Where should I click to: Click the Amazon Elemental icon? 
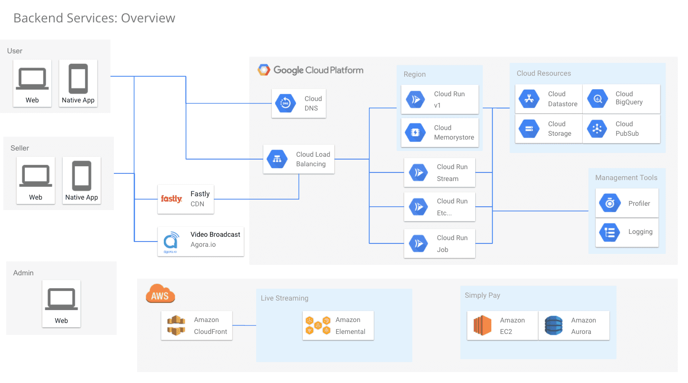pos(318,325)
